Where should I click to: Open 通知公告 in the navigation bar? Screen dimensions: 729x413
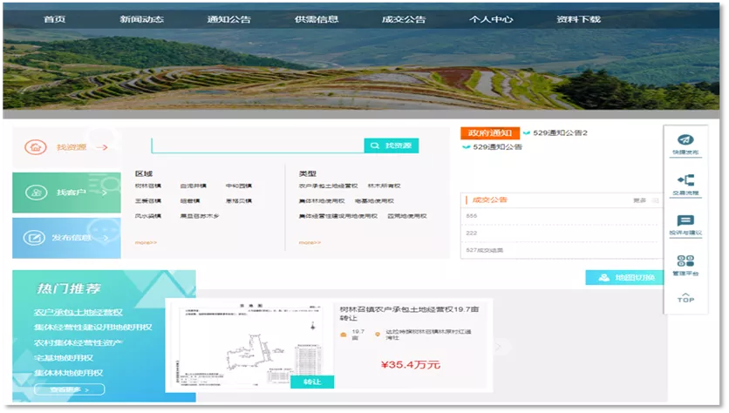coord(228,19)
